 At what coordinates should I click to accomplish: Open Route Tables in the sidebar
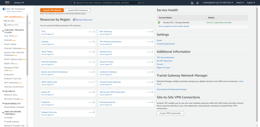click(x=10, y=44)
